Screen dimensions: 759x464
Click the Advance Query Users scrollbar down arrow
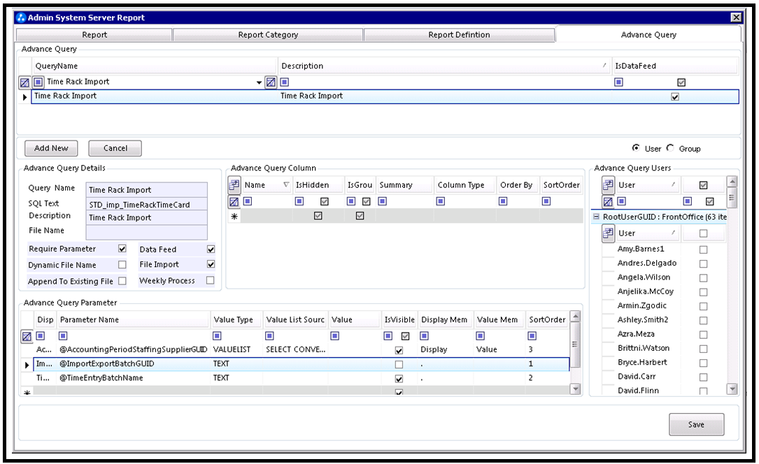pos(732,389)
